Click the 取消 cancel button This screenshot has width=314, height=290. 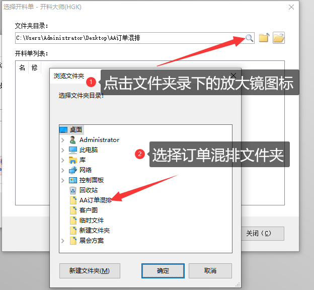[210, 271]
